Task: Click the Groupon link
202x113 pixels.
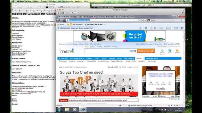Action: pyautogui.click(x=62, y=61)
